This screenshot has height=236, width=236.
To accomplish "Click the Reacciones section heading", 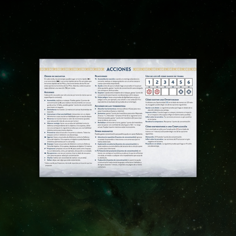I will click(101, 76).
